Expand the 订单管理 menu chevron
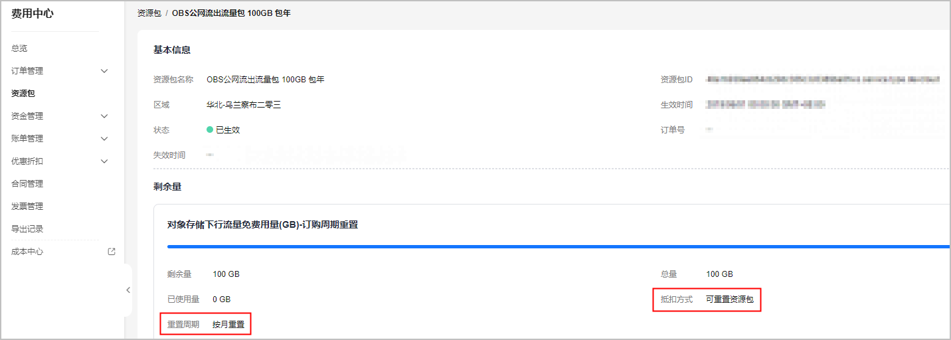Screen dimensions: 951x340 (x=104, y=71)
